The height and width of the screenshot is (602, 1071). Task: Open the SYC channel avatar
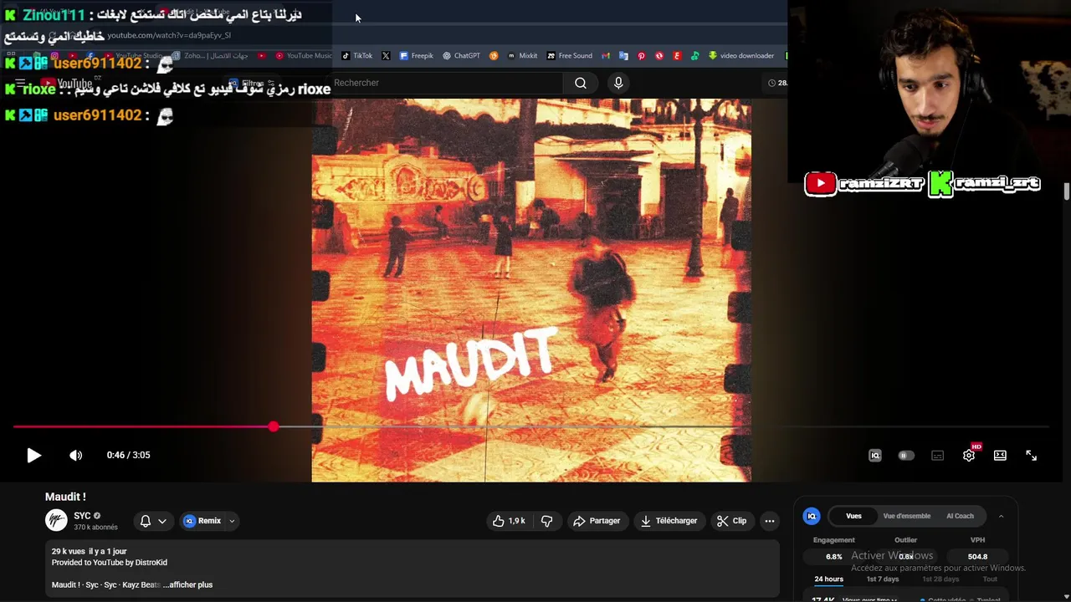56,520
